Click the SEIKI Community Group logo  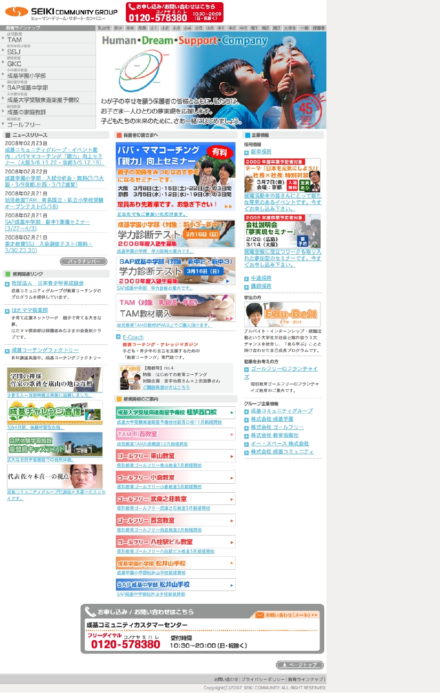61,12
